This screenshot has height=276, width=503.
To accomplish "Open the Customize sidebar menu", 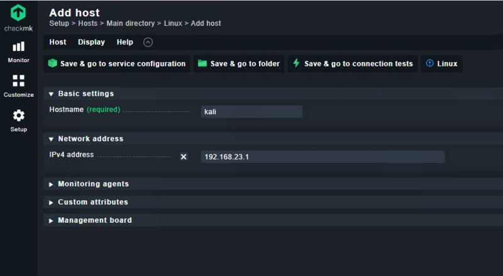I will tap(18, 86).
